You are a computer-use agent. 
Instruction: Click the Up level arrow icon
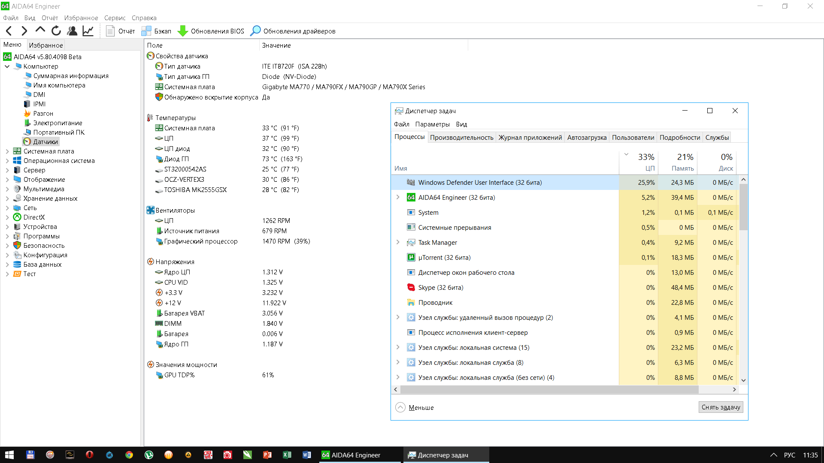point(40,30)
